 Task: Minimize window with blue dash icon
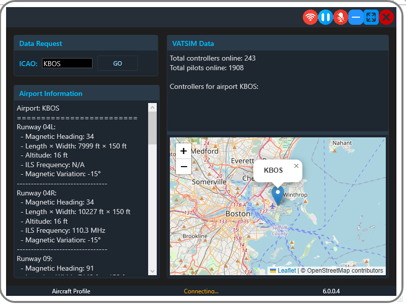(x=356, y=17)
